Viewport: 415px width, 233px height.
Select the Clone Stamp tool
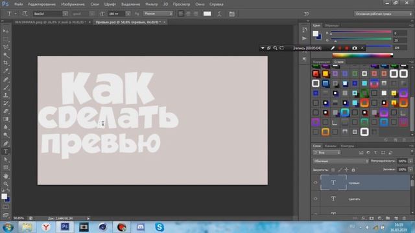pos(6,95)
